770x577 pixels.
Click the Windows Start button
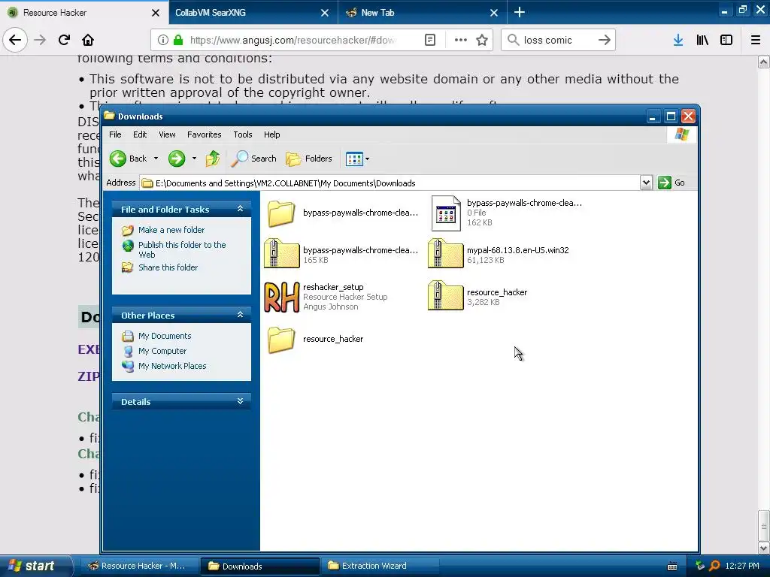(x=35, y=566)
